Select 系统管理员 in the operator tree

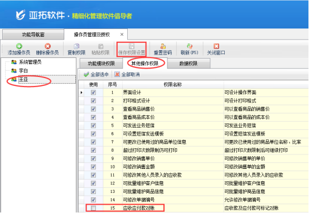(30, 62)
